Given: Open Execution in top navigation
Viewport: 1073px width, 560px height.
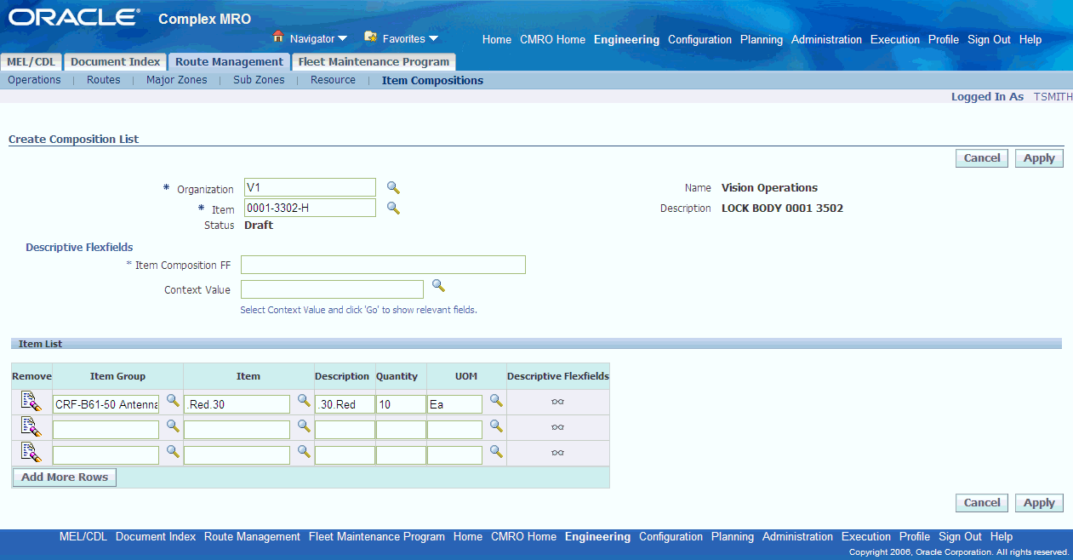Looking at the screenshot, I should tap(895, 40).
